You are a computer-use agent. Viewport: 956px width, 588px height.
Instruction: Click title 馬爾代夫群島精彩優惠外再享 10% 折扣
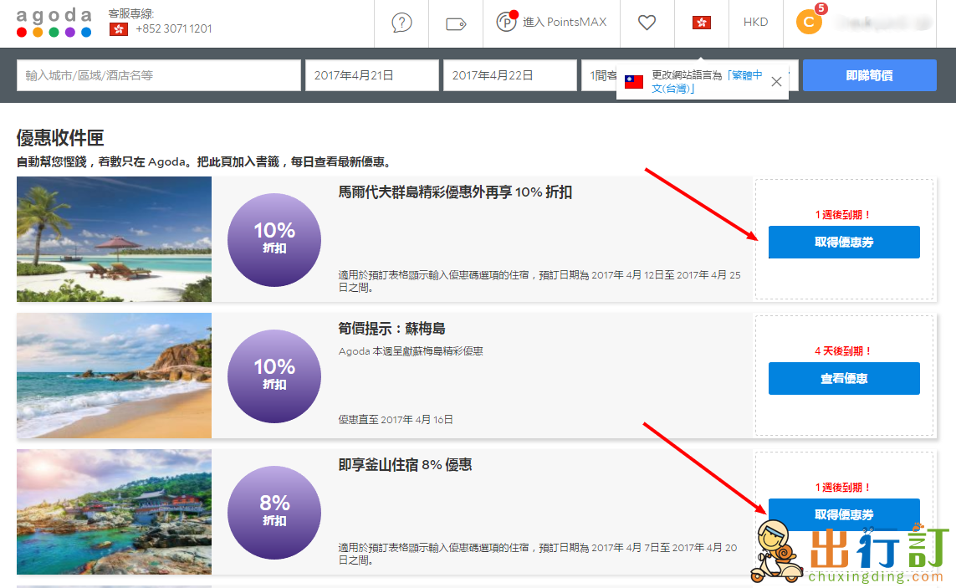455,192
